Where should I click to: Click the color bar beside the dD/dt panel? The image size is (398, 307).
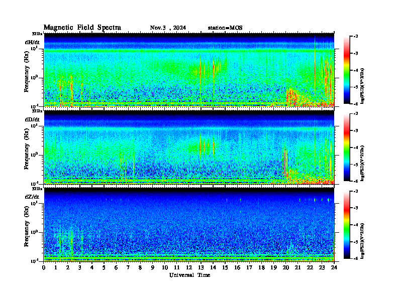[x=347, y=147]
